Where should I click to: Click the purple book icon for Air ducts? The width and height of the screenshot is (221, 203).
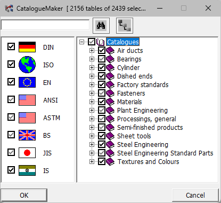(110, 51)
